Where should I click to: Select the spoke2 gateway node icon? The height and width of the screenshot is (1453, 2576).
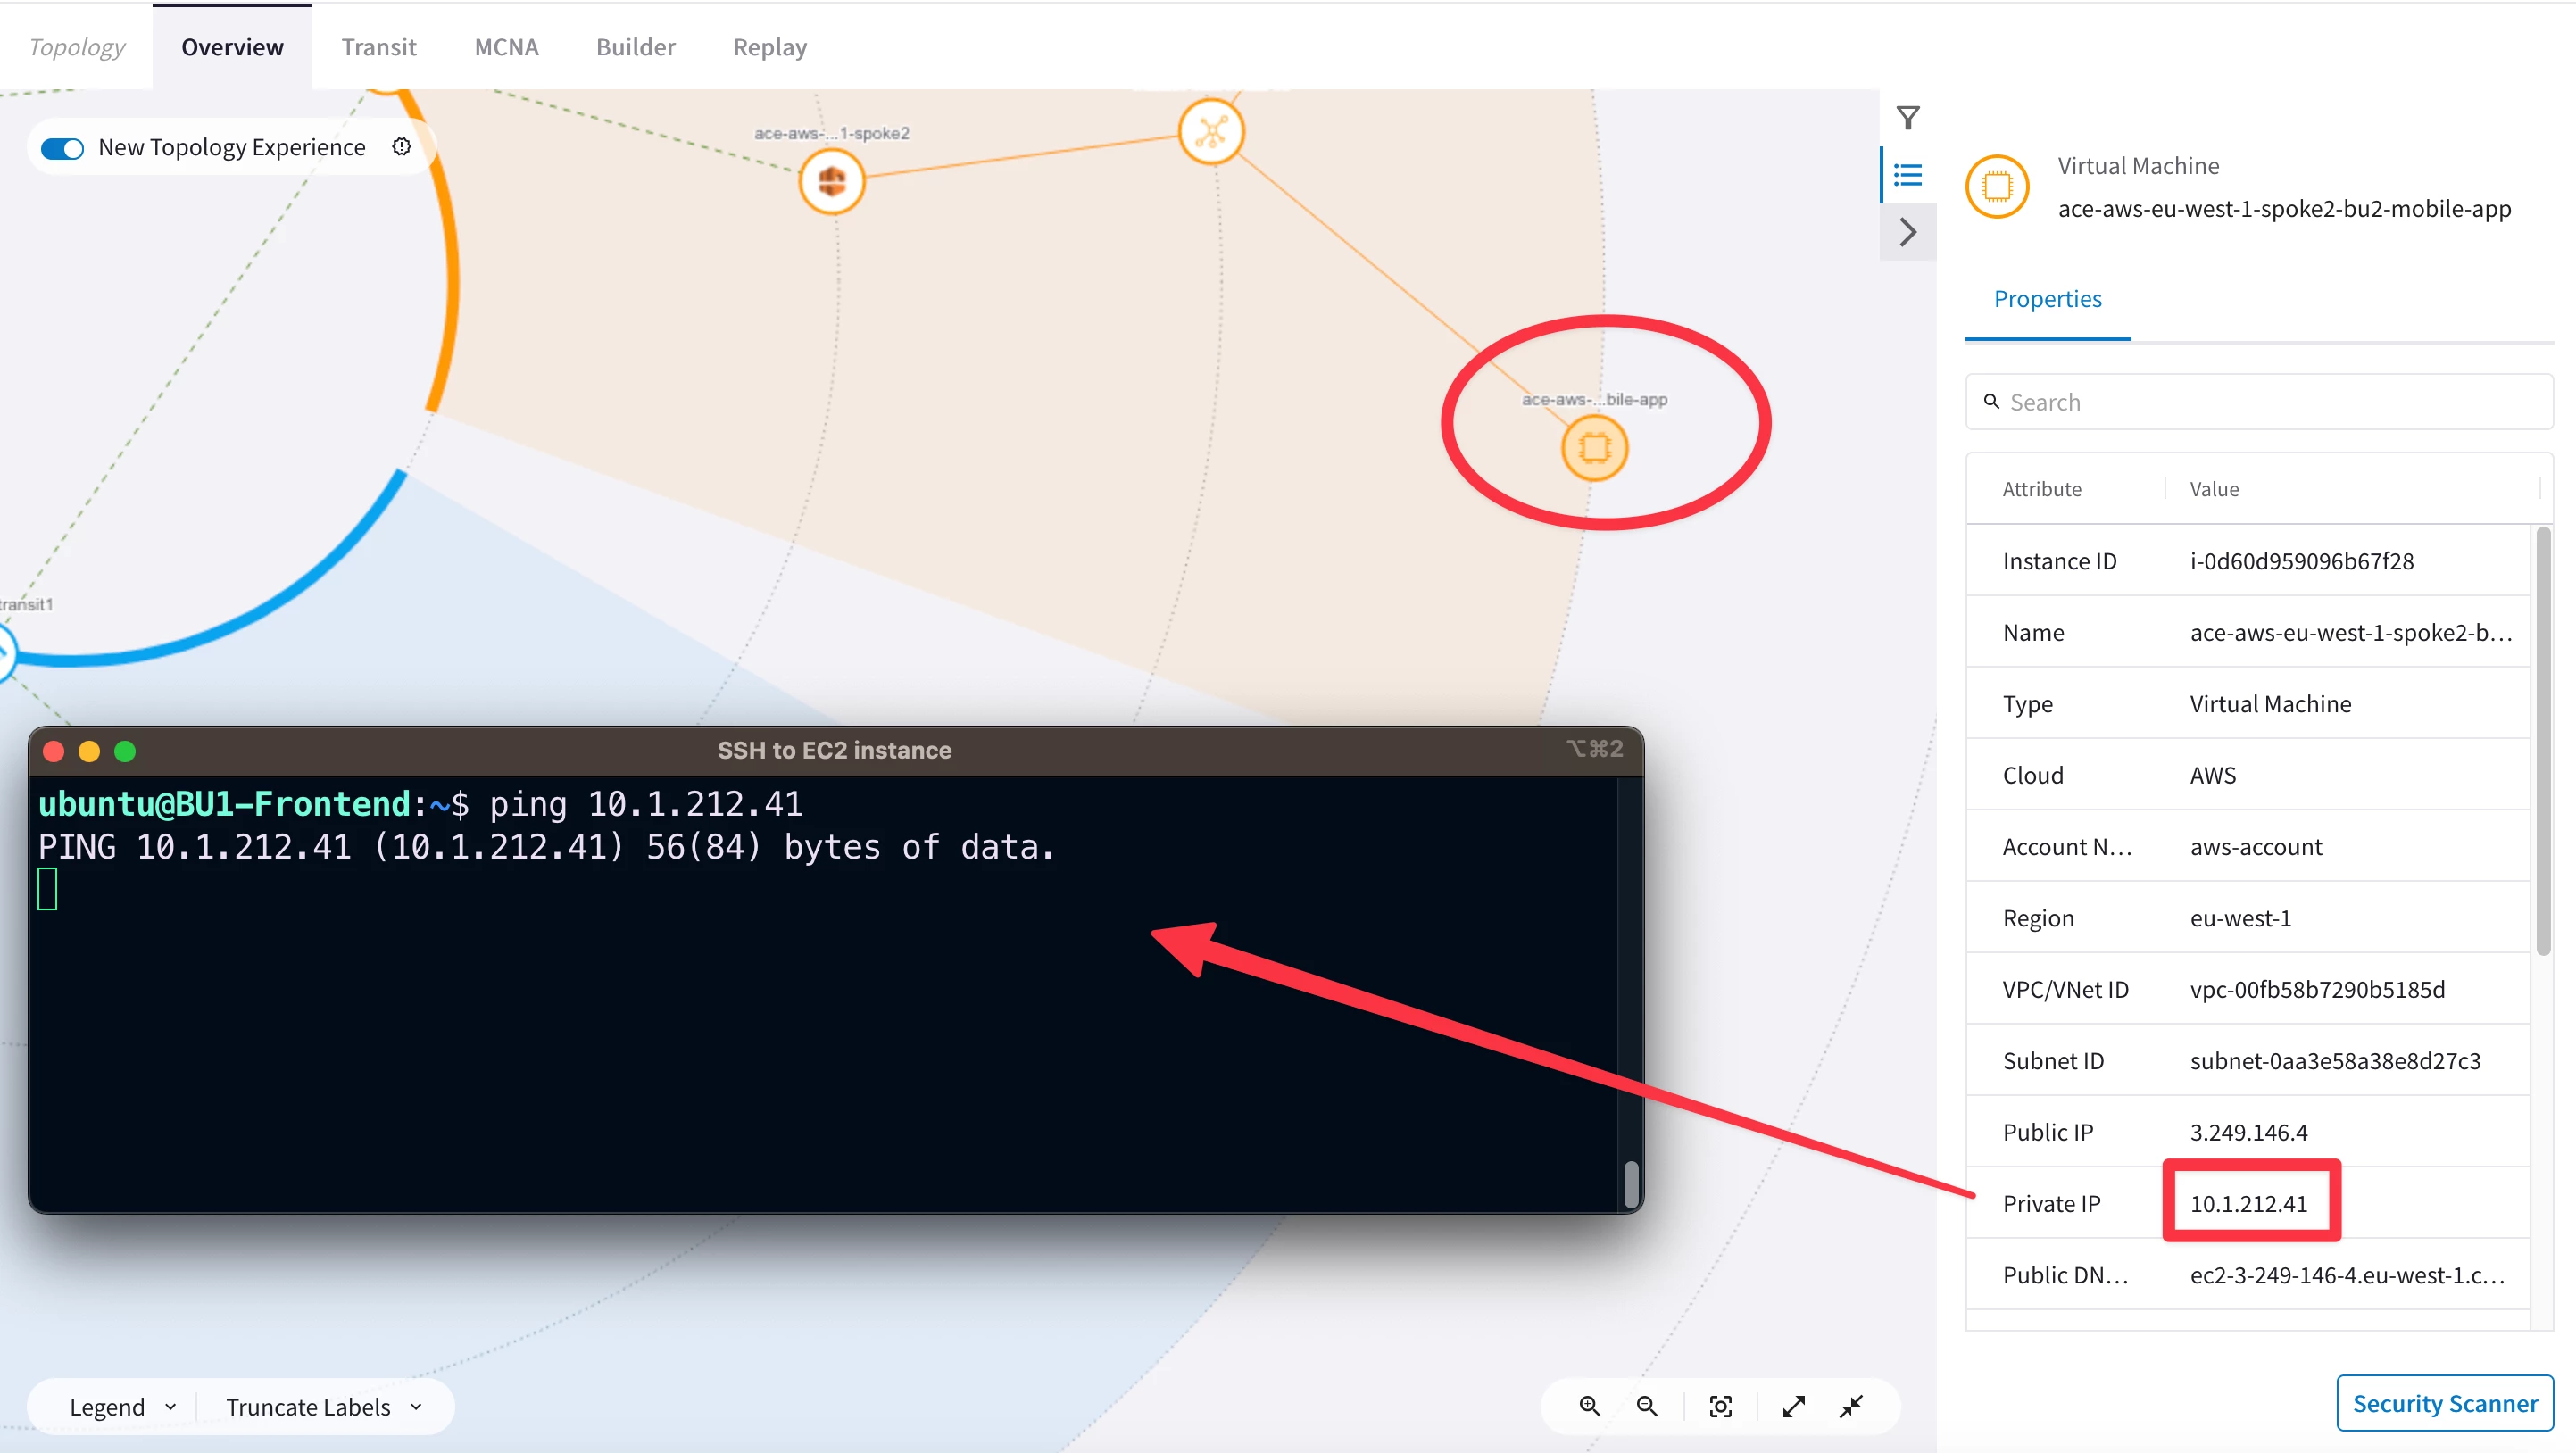click(x=831, y=181)
